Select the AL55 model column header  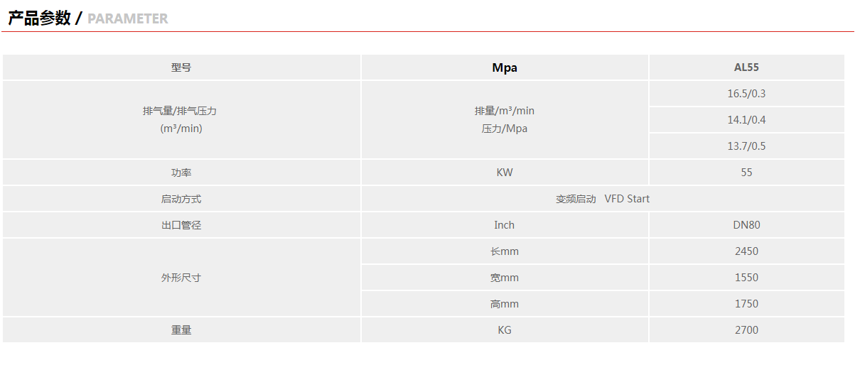coord(746,68)
